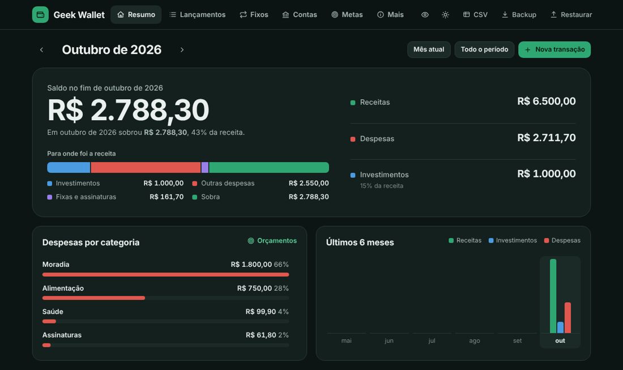Open the Mais menu
This screenshot has width=623, height=370.
coord(391,15)
